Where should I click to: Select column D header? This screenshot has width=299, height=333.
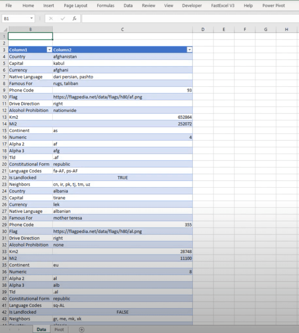203,29
